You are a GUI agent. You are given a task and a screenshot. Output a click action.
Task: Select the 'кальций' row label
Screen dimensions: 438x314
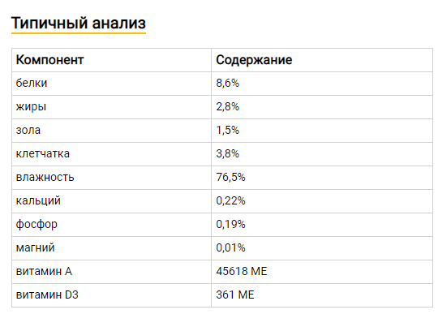click(x=38, y=201)
